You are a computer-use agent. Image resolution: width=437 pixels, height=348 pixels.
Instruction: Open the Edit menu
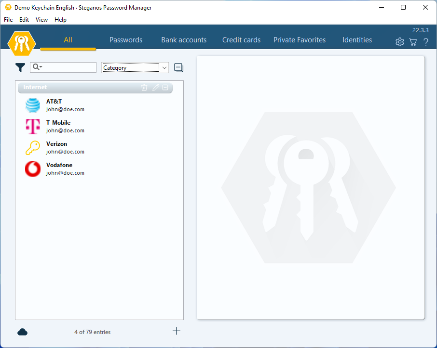(x=24, y=20)
